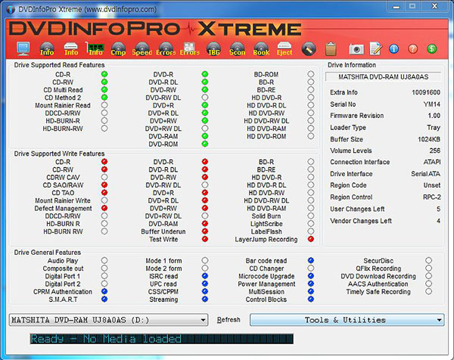
Task: Click the Ready - No Media loaded status display
Action: point(162,339)
